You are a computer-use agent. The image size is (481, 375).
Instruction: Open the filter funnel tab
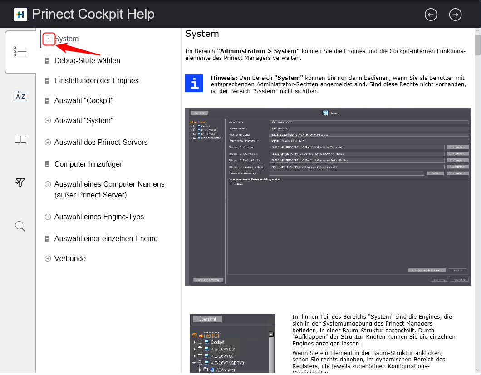click(x=20, y=183)
